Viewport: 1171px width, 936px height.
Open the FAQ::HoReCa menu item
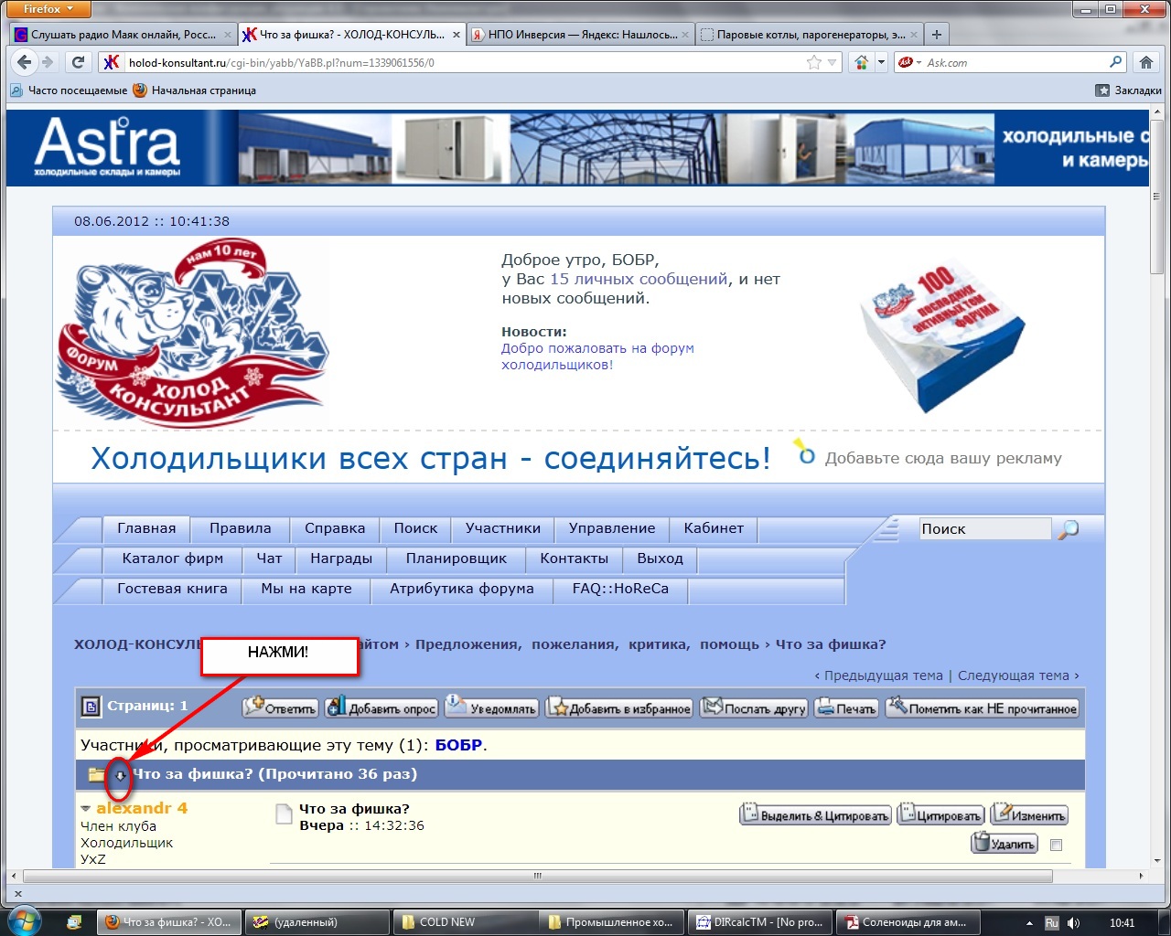tap(620, 589)
